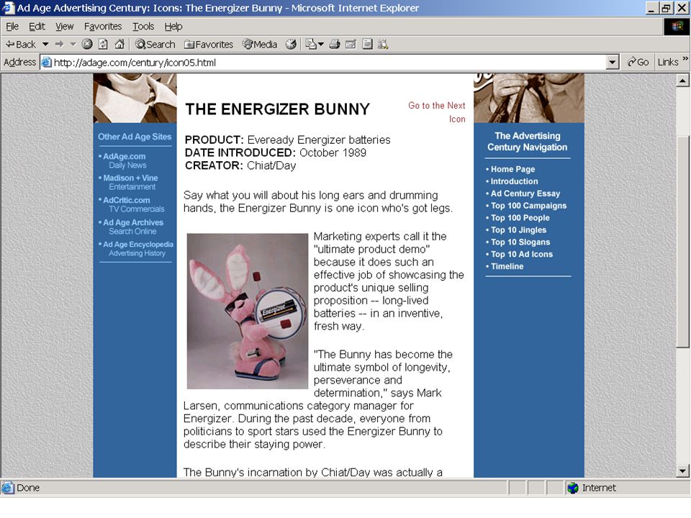This screenshot has height=518, width=691.
Task: Click the Messenger toolbar icon
Action: 383,44
